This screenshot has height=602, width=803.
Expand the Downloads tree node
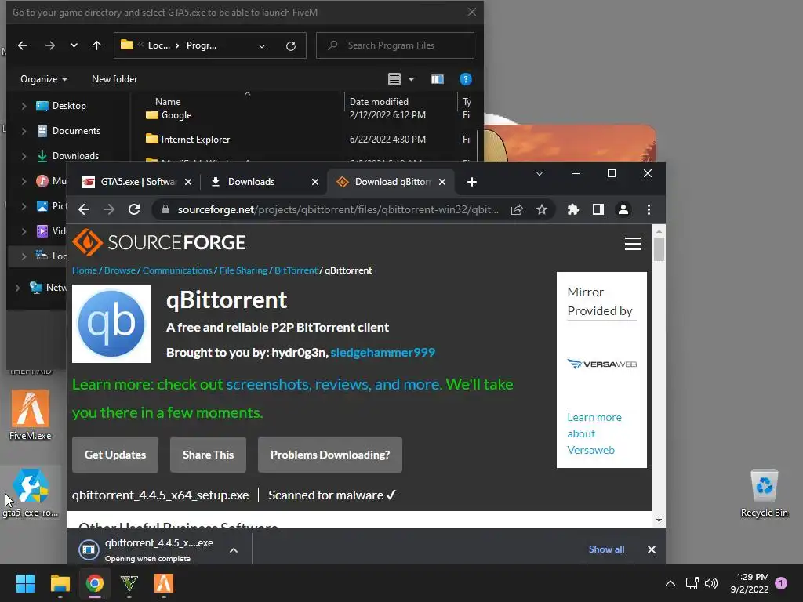(24, 156)
